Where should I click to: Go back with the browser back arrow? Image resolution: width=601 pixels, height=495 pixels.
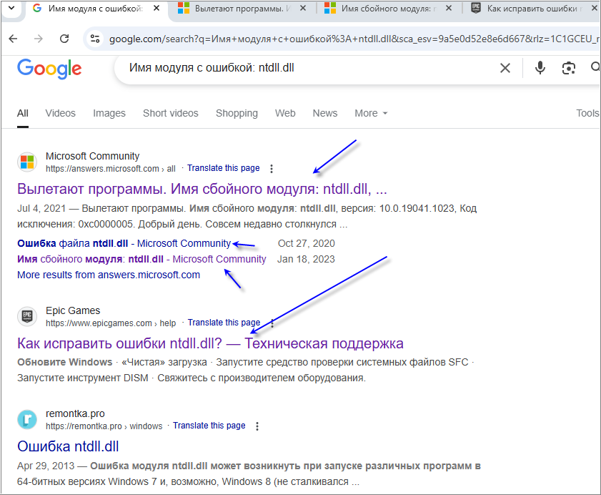[14, 39]
